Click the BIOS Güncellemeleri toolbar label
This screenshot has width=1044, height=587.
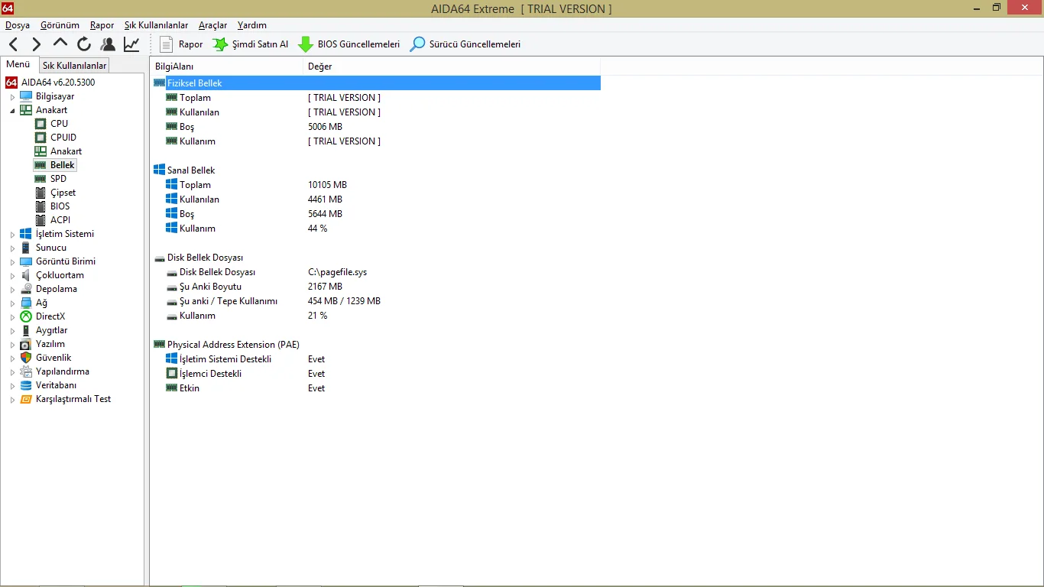point(359,44)
